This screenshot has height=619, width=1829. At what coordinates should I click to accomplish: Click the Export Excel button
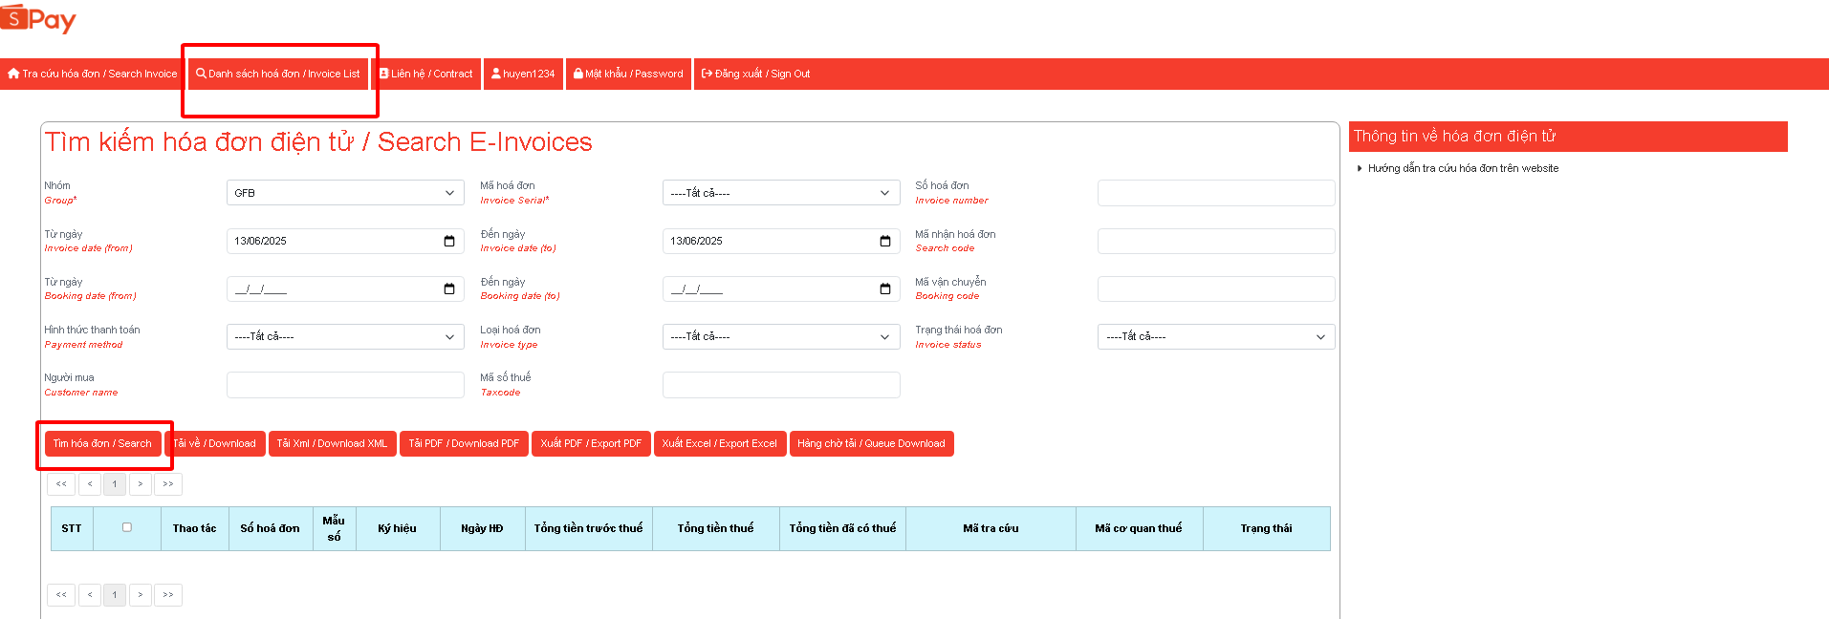[719, 443]
